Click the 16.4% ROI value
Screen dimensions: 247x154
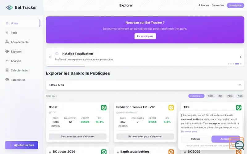tap(99, 122)
